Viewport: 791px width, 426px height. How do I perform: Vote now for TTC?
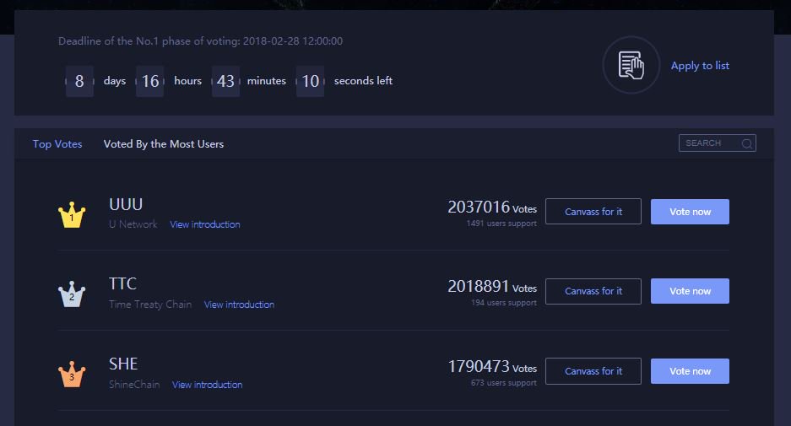[x=690, y=291]
